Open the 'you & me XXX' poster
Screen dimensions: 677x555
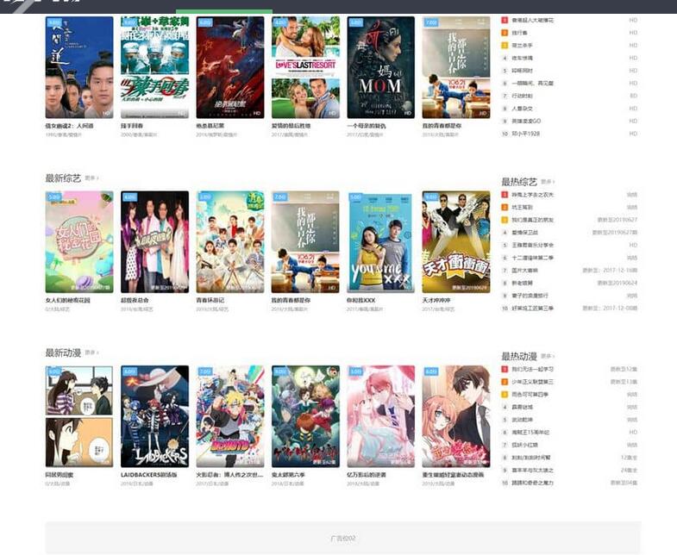click(381, 242)
